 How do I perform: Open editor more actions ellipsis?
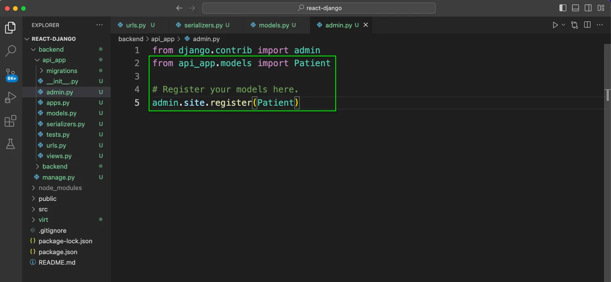(600, 25)
